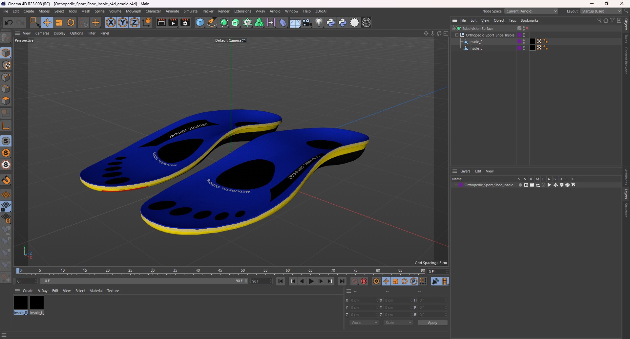
Task: Toggle layer visibility eye for Orthopedic_Sport_Shoe_Insole
Action: 526,185
